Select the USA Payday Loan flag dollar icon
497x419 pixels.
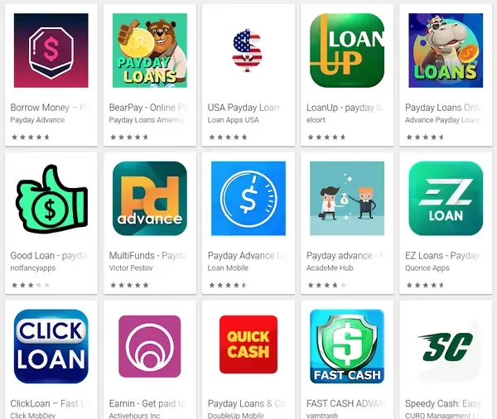[x=247, y=51]
